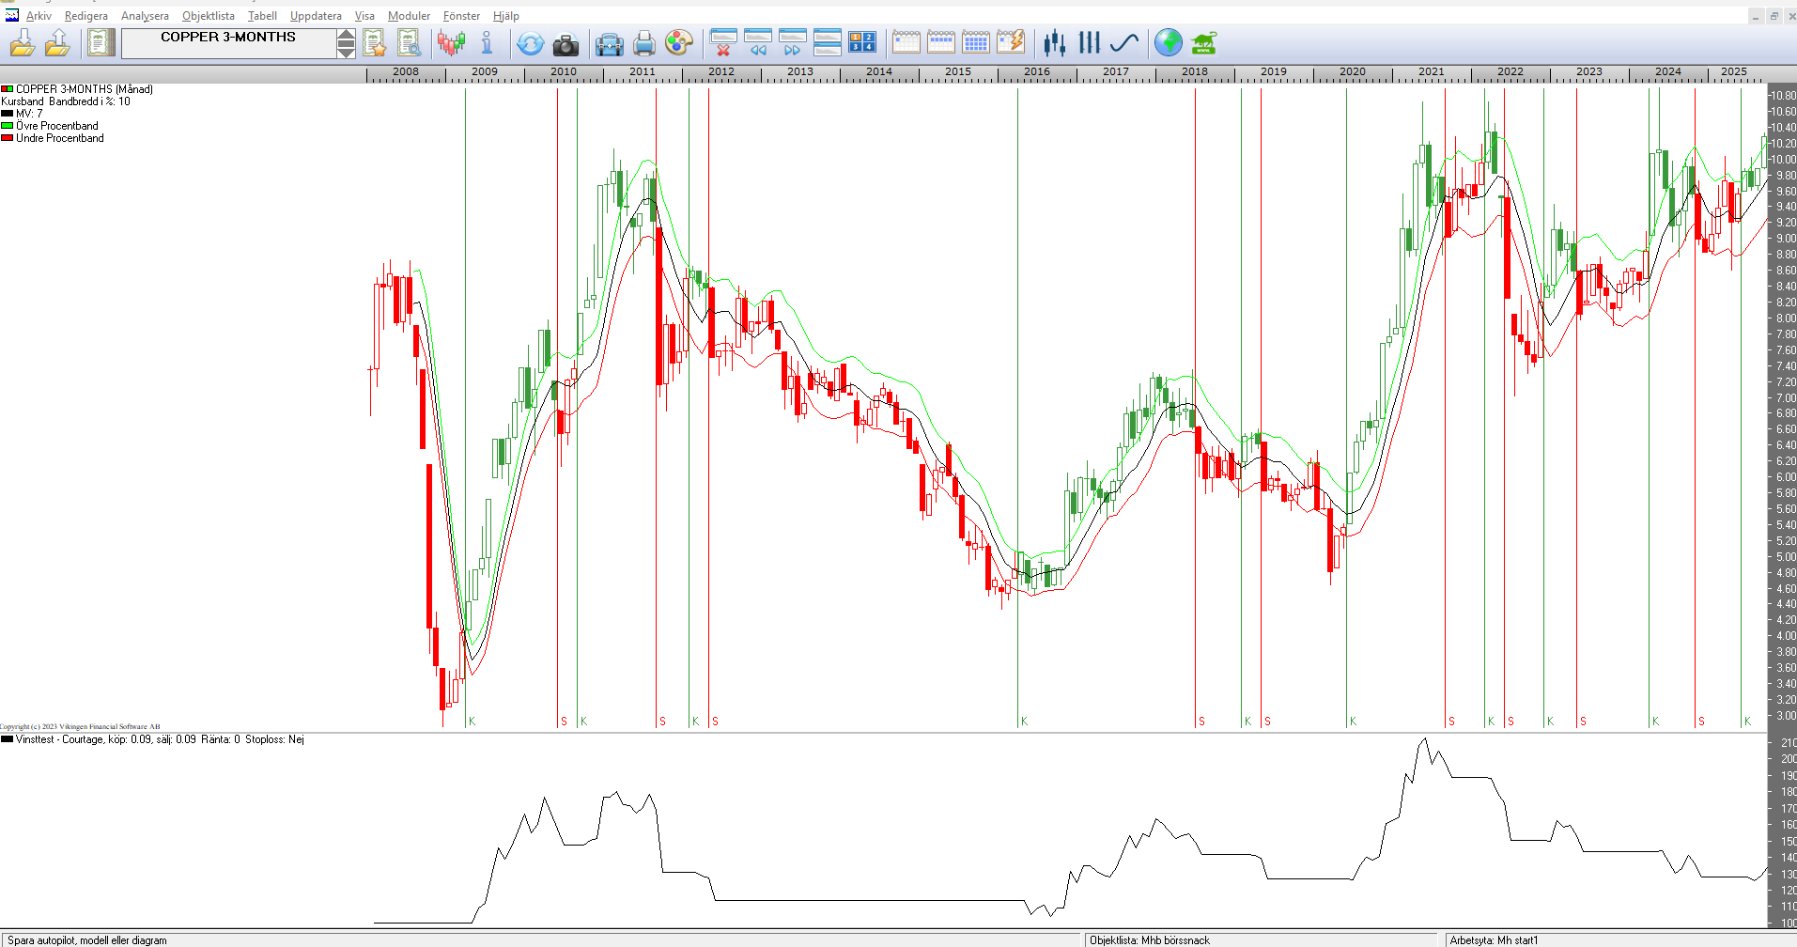Select the candlestick chart type icon

tap(1054, 43)
